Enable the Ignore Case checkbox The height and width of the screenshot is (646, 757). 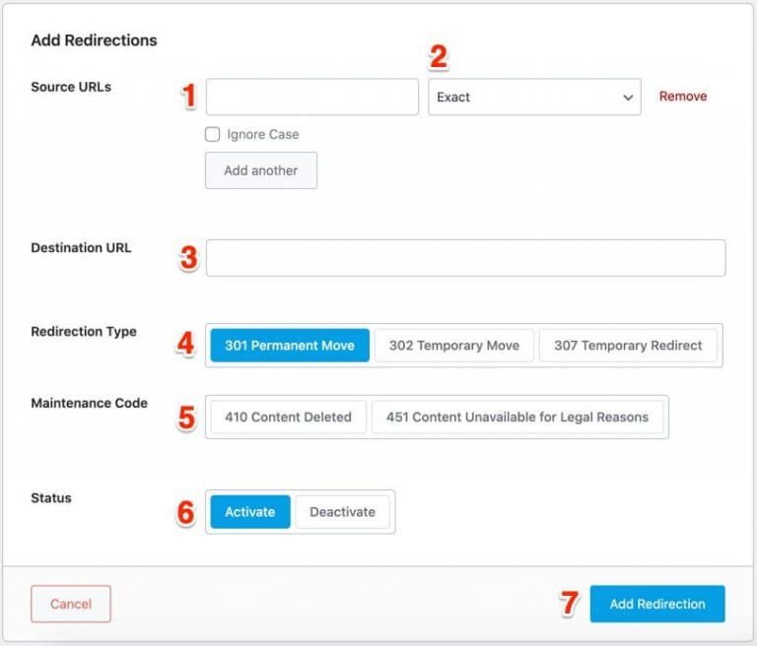click(x=212, y=135)
